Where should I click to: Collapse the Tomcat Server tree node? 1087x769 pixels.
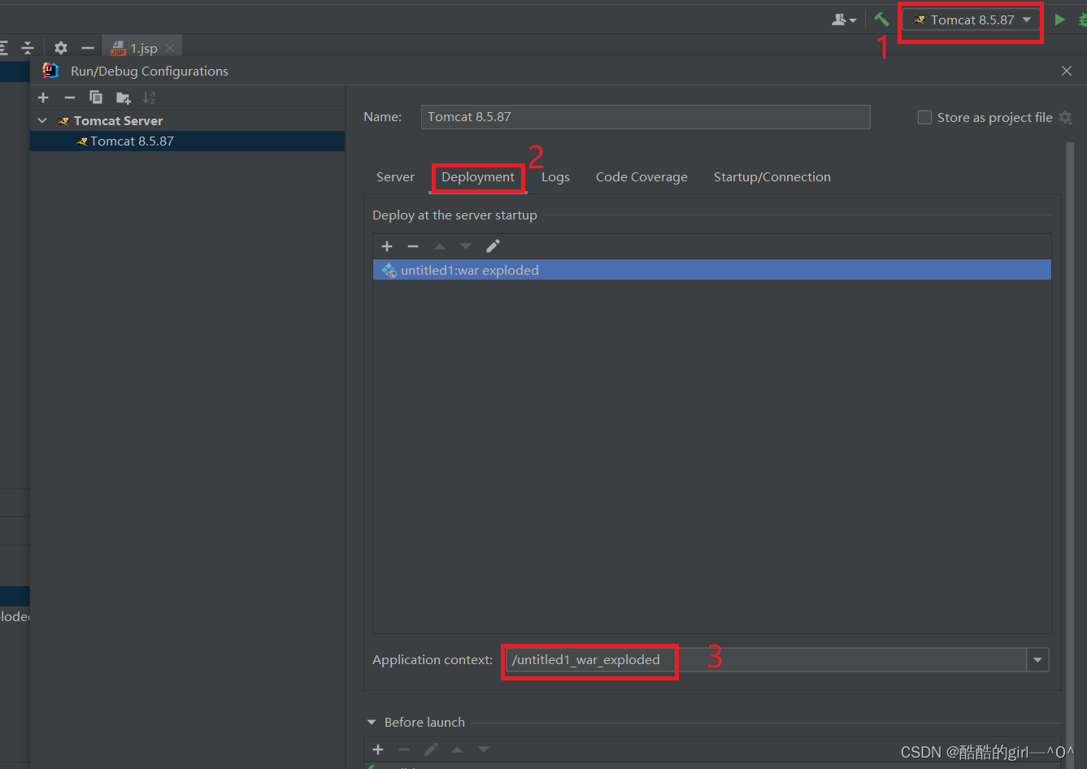[42, 120]
